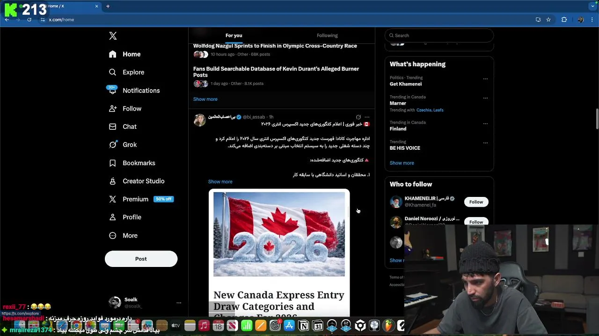Image resolution: width=599 pixels, height=336 pixels.
Task: Launch FL Studio from the Dock
Action: [x=388, y=326]
